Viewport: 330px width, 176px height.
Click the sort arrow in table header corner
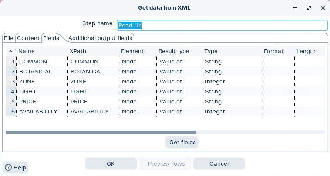(10, 51)
